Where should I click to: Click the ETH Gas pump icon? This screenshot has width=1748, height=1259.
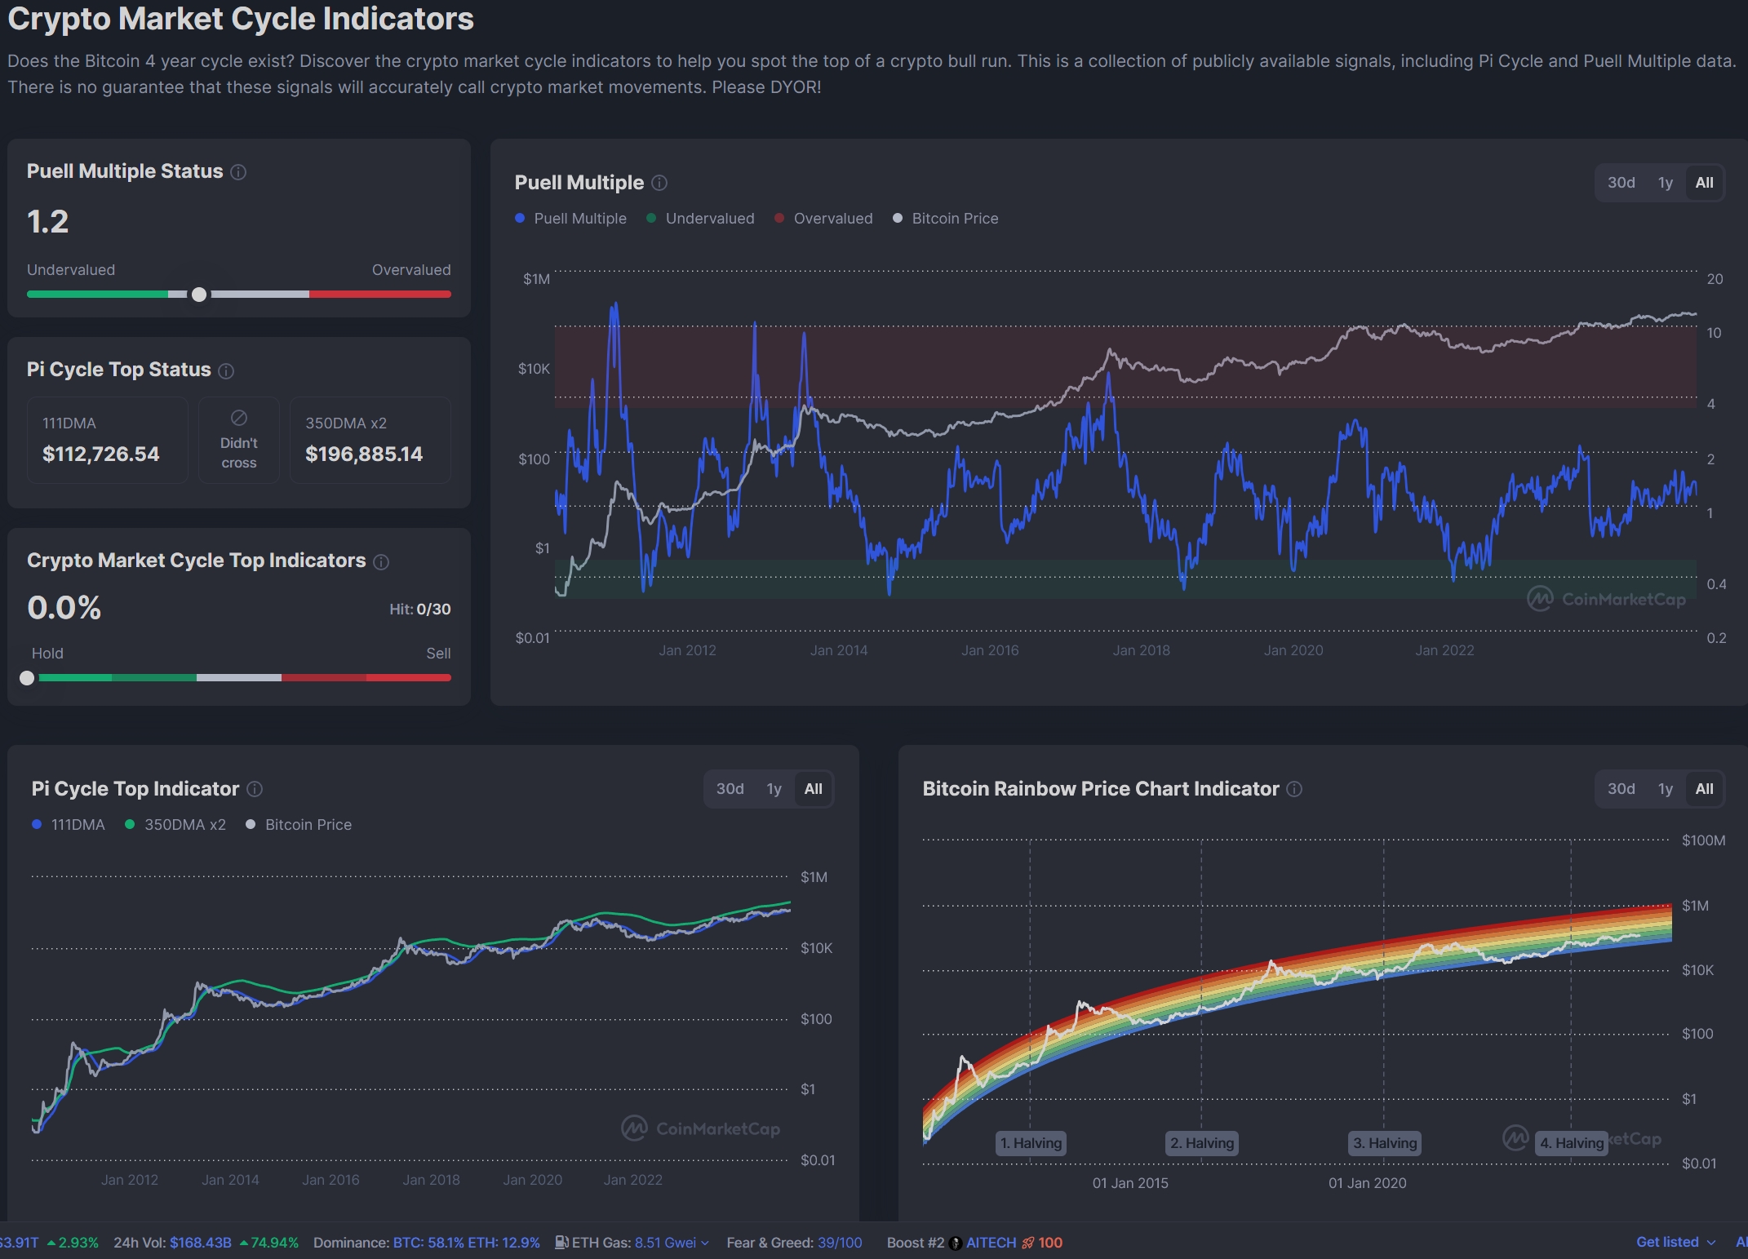coord(561,1243)
